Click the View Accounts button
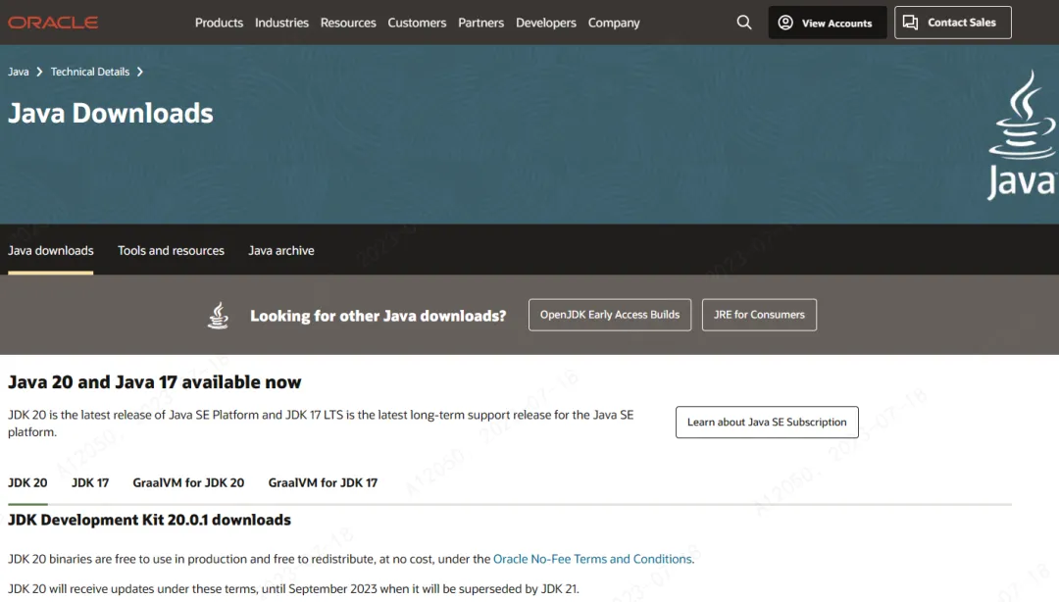The width and height of the screenshot is (1059, 602). point(828,23)
